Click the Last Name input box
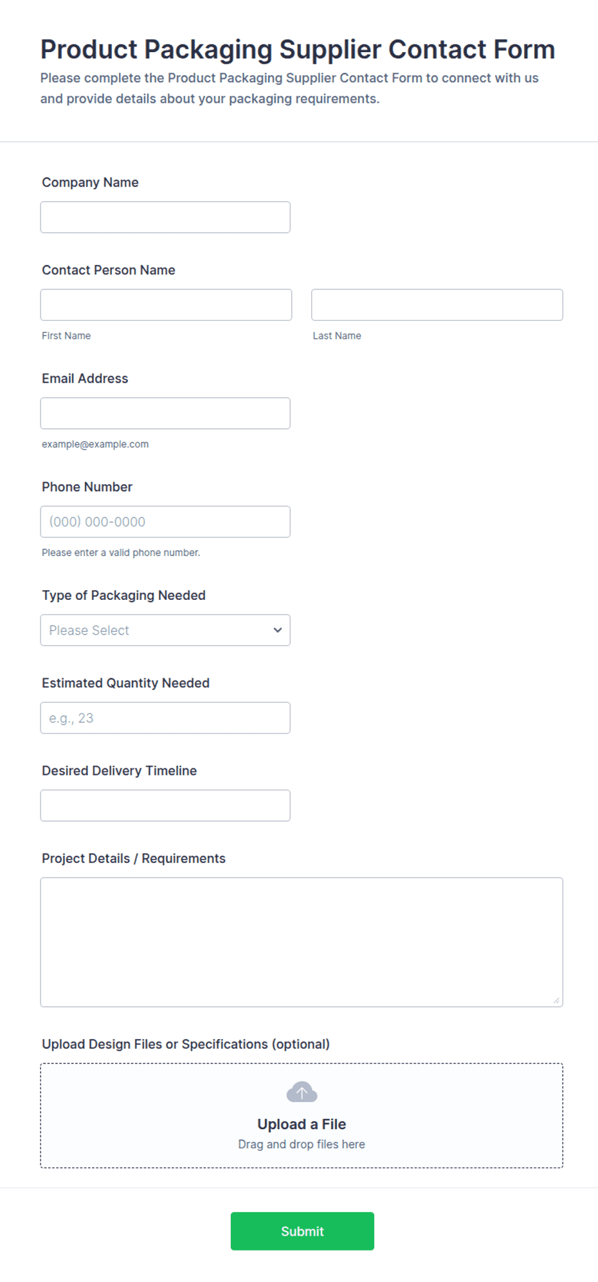The image size is (598, 1282). [437, 305]
